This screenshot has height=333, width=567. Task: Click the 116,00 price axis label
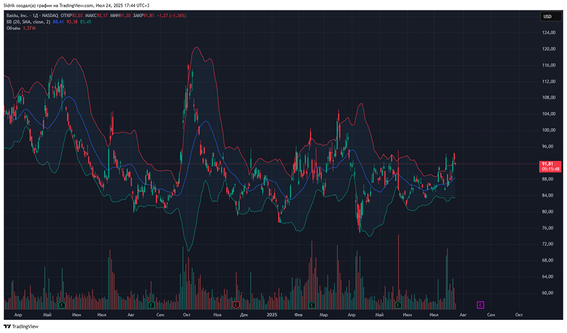(548, 65)
